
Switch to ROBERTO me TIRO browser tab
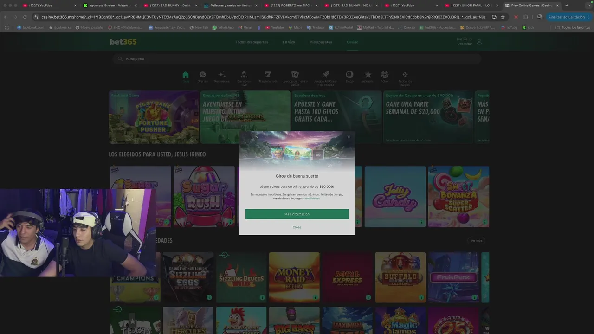[291, 6]
